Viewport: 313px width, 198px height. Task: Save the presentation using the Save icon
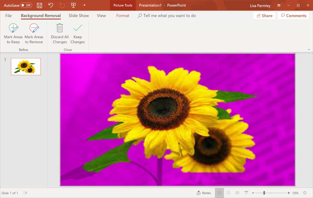click(39, 5)
